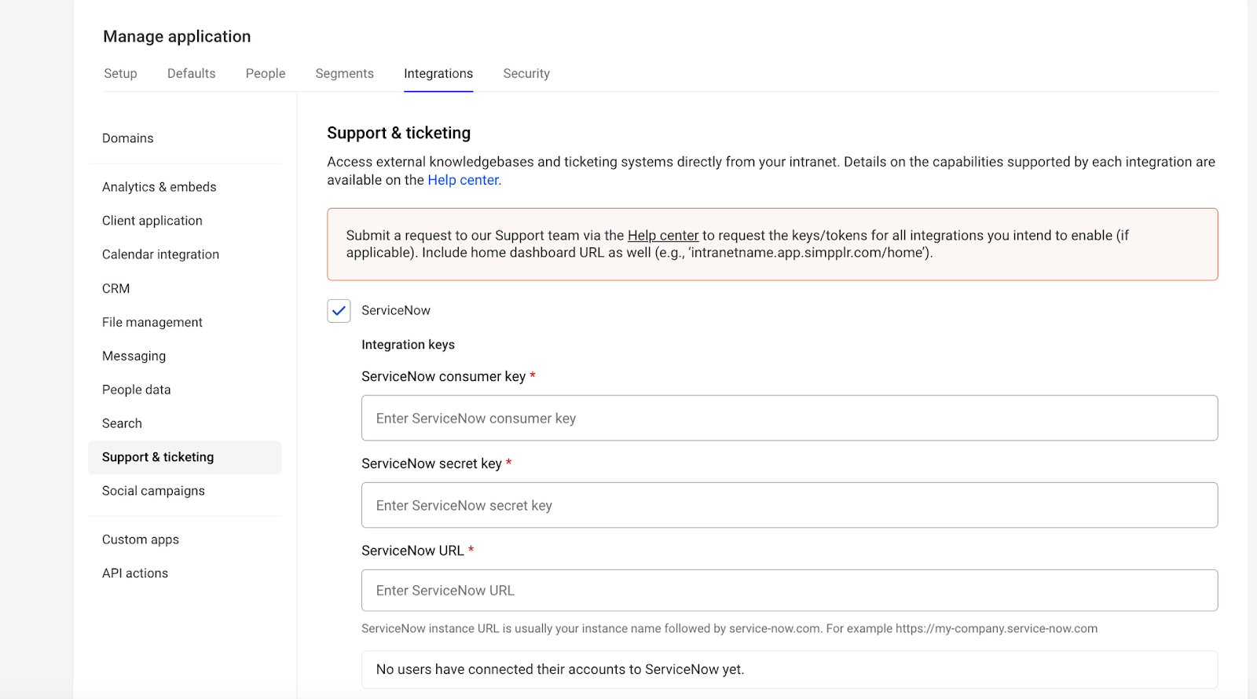Switch to the Defaults tab
Image resolution: width=1257 pixels, height=699 pixels.
[x=191, y=74]
